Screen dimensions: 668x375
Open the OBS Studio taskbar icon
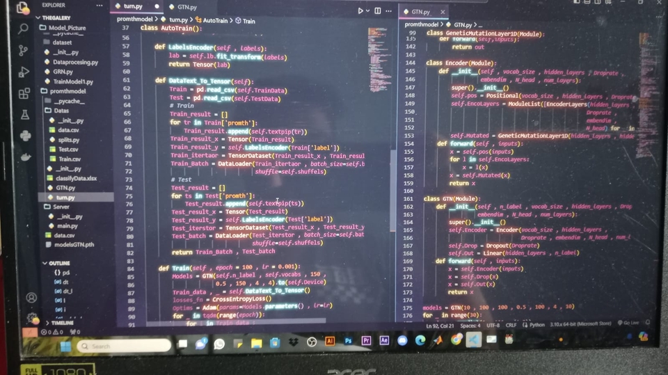[312, 342]
